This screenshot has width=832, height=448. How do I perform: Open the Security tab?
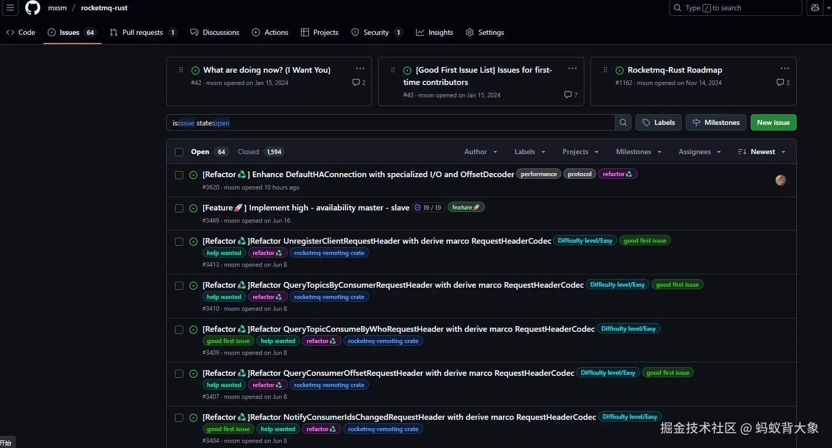377,32
